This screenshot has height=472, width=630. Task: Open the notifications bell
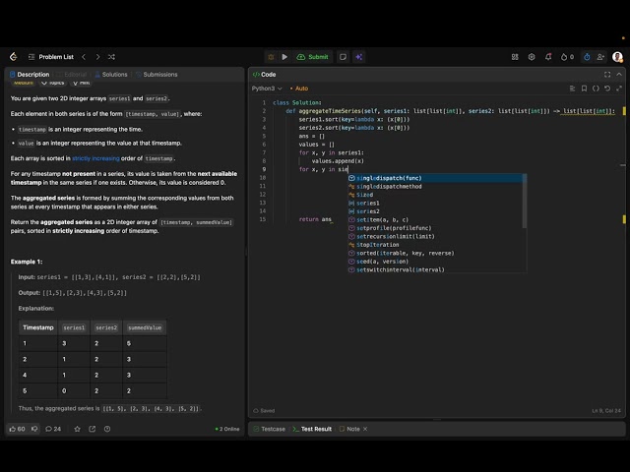click(548, 57)
